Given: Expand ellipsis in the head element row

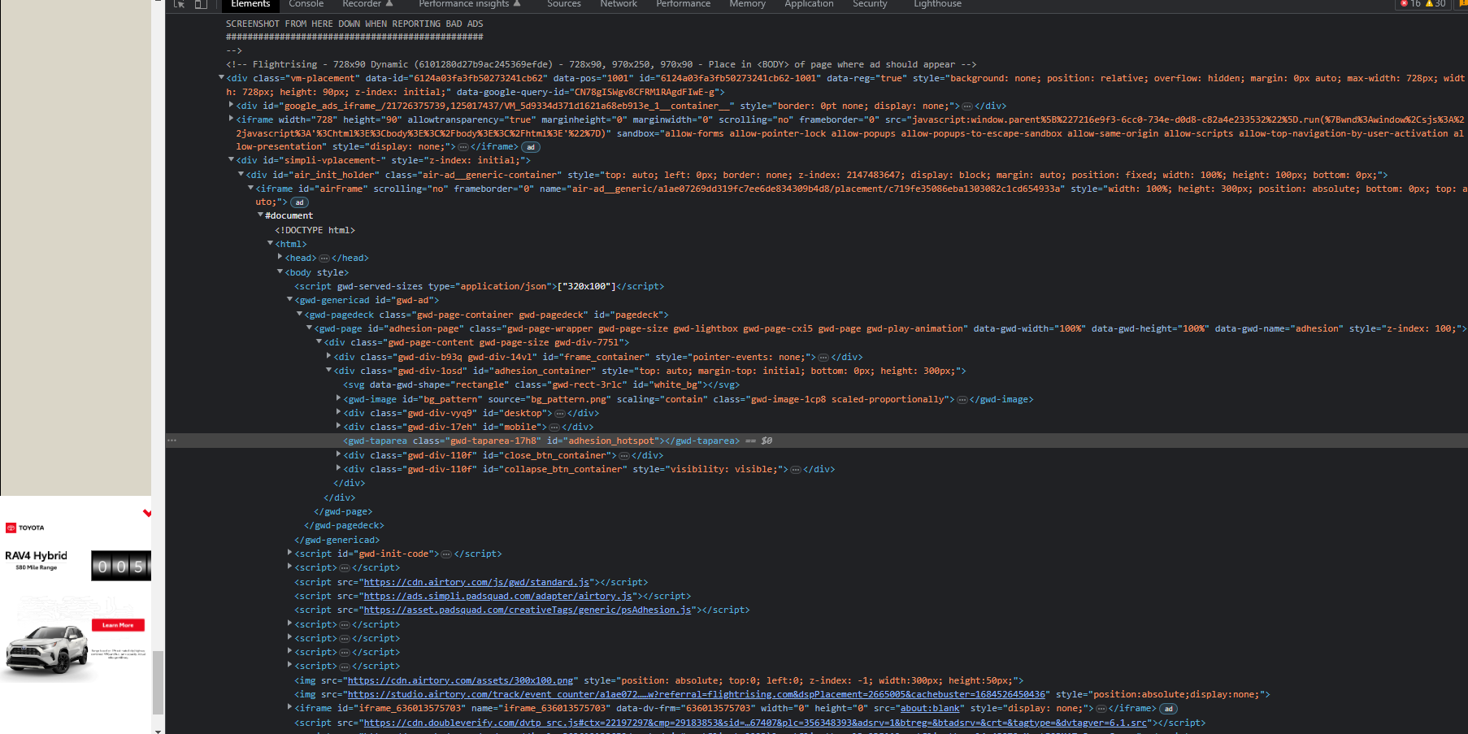Looking at the screenshot, I should pyautogui.click(x=324, y=258).
